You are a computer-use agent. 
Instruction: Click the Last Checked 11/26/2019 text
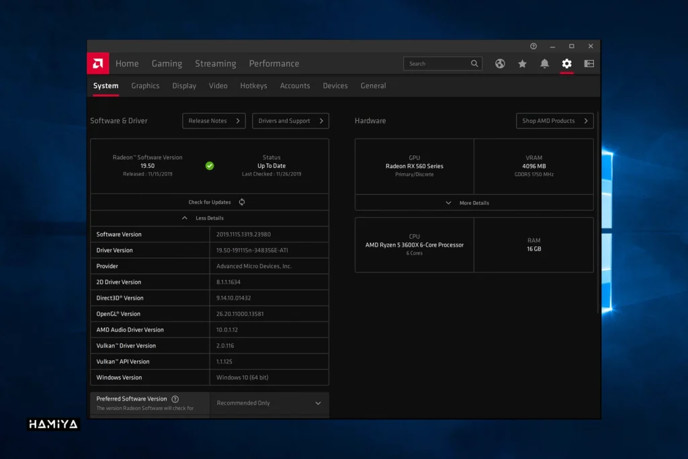coord(271,174)
